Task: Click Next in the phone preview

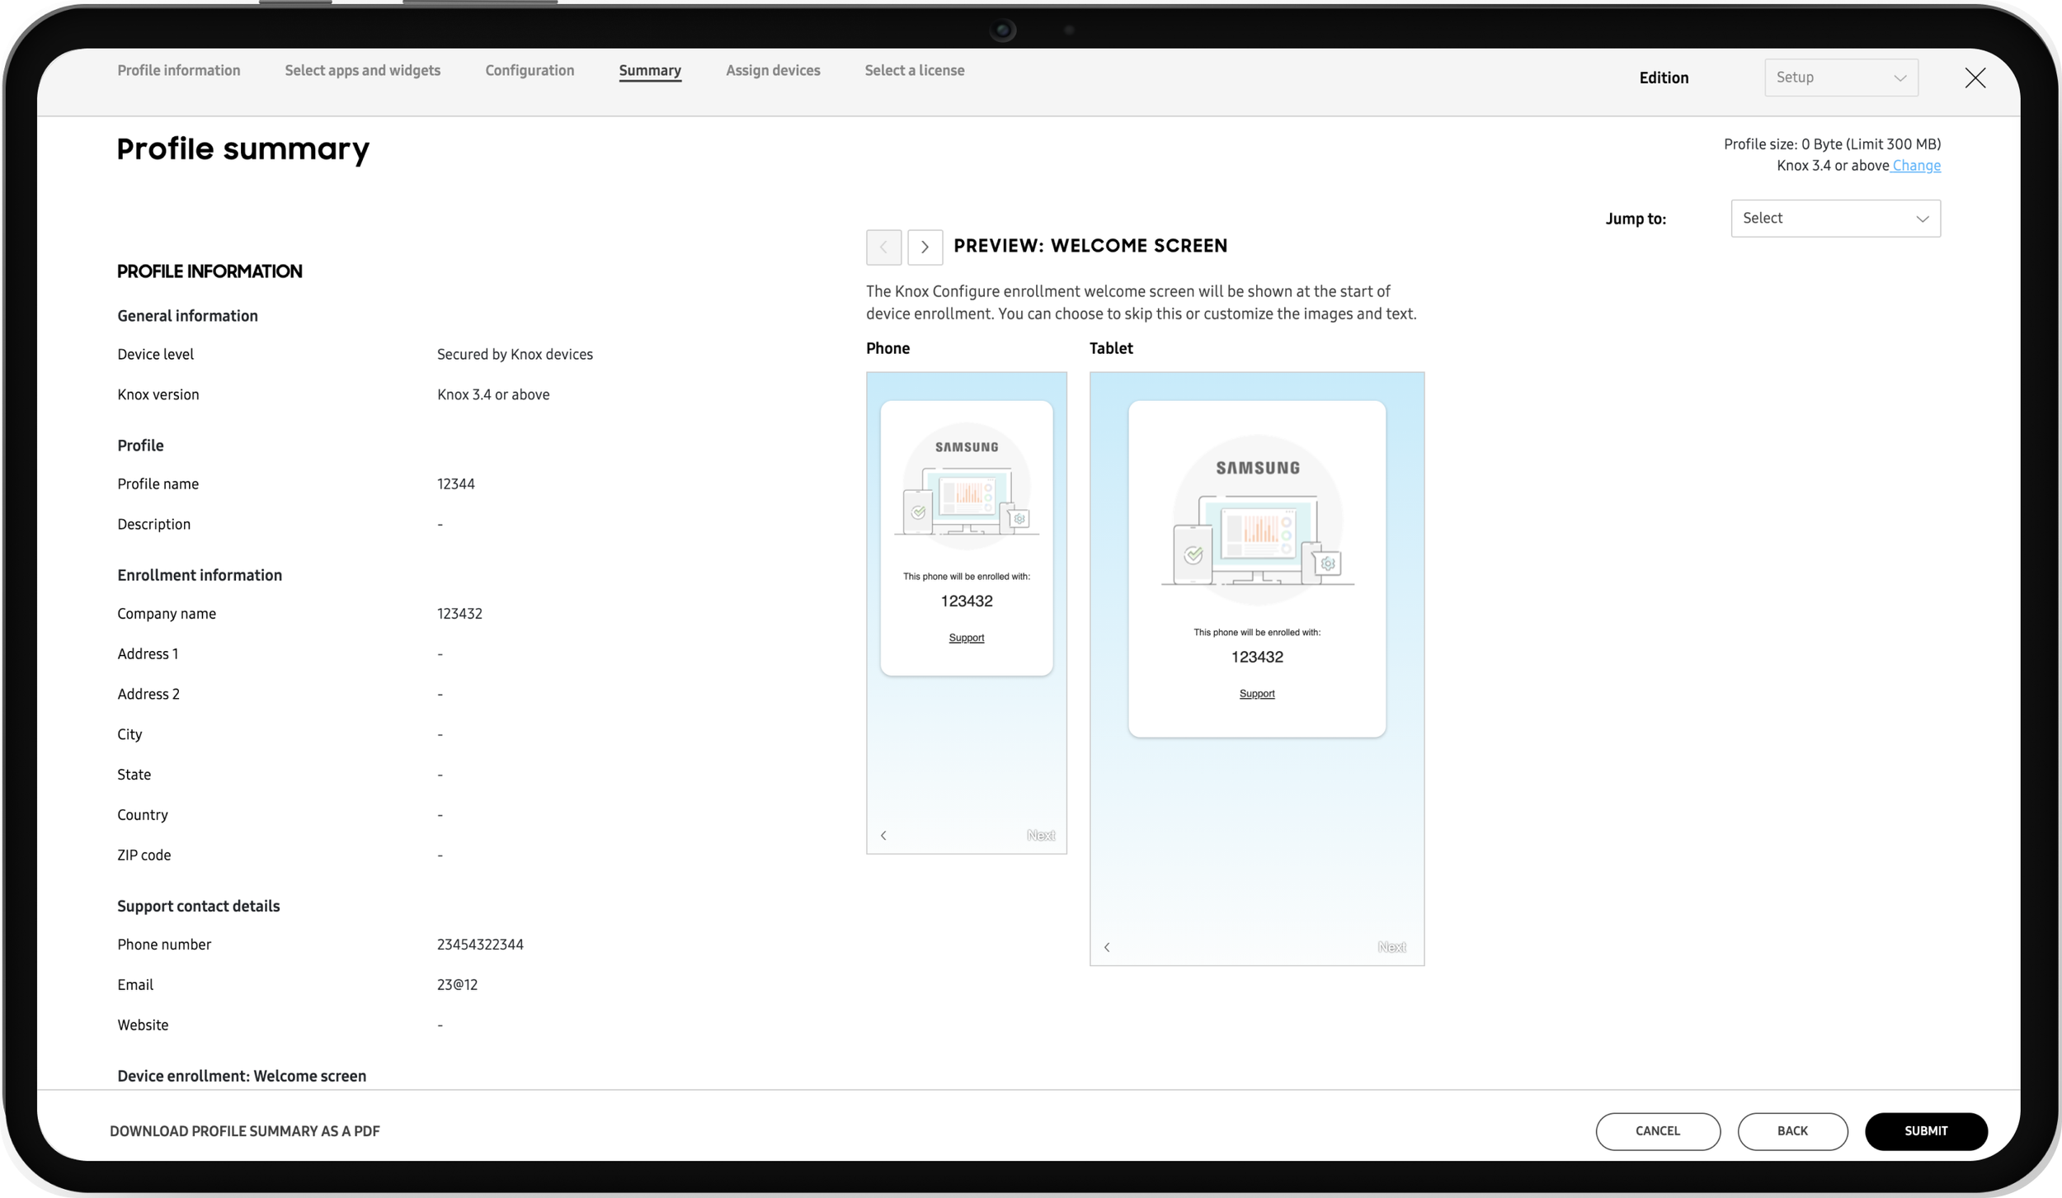Action: tap(1040, 835)
